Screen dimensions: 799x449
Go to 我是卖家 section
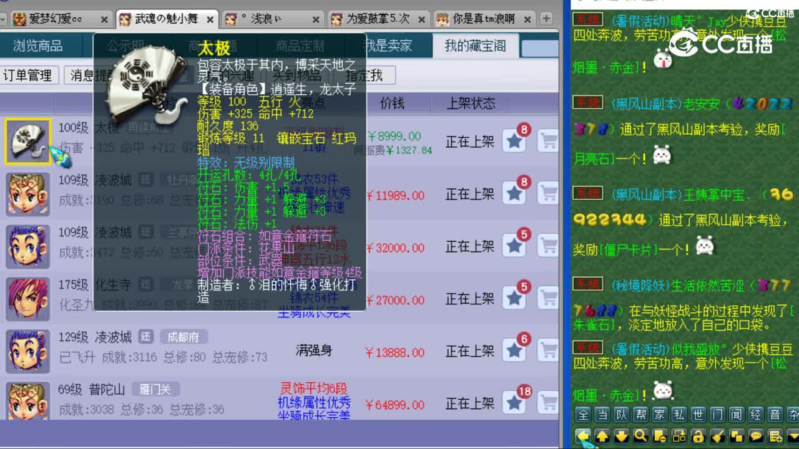pos(388,46)
